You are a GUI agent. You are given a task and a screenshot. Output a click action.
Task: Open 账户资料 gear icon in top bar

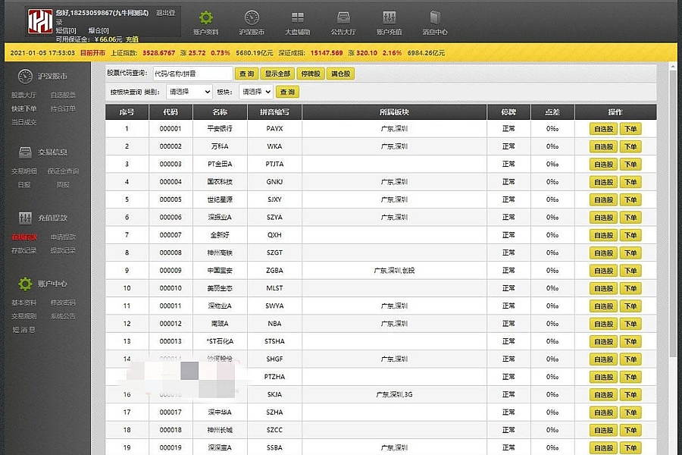tap(205, 18)
